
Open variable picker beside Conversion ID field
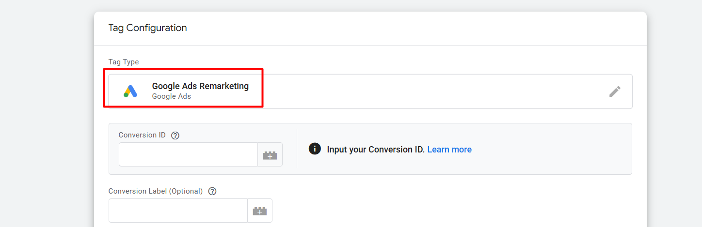click(270, 155)
